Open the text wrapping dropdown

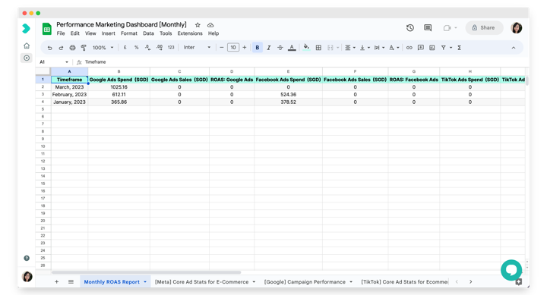pyautogui.click(x=379, y=48)
